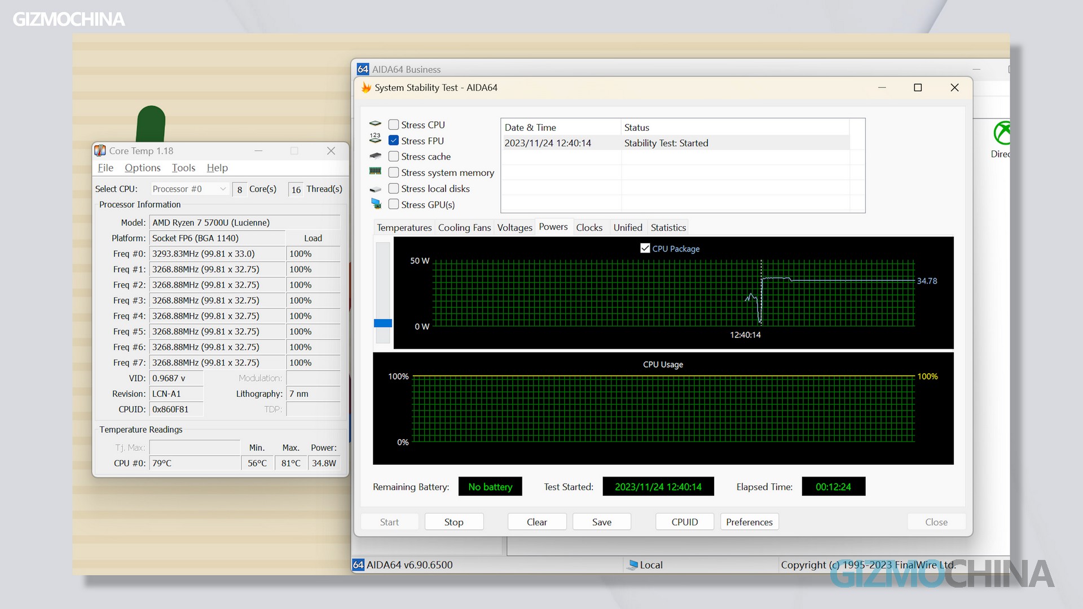Open the Select CPU Processor #0 dropdown
1083x609 pixels.
pos(189,189)
